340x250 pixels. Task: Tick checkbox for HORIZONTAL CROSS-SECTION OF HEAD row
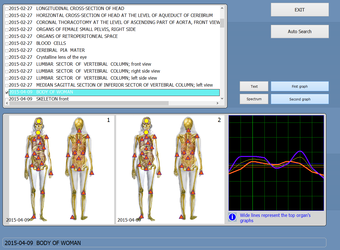(7, 16)
